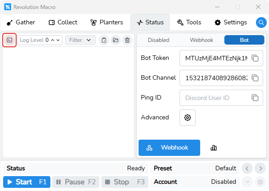Click the Ping ID label
269x191 pixels.
tap(151, 98)
